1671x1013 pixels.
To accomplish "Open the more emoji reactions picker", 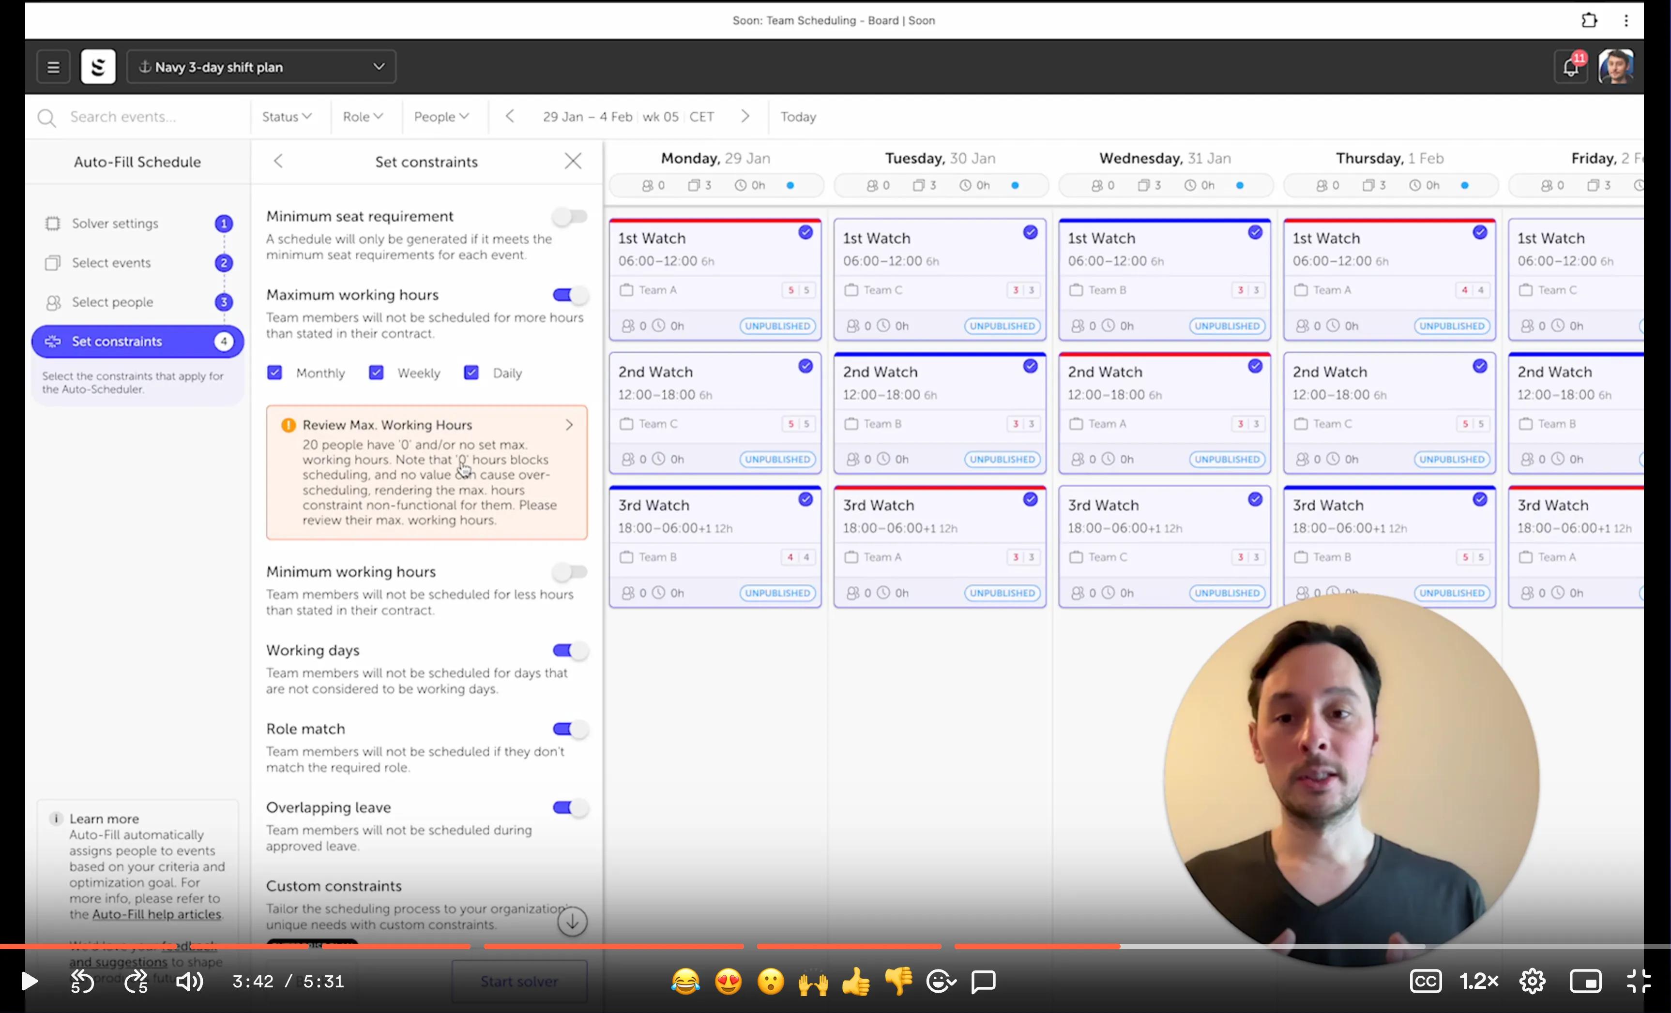I will (941, 981).
